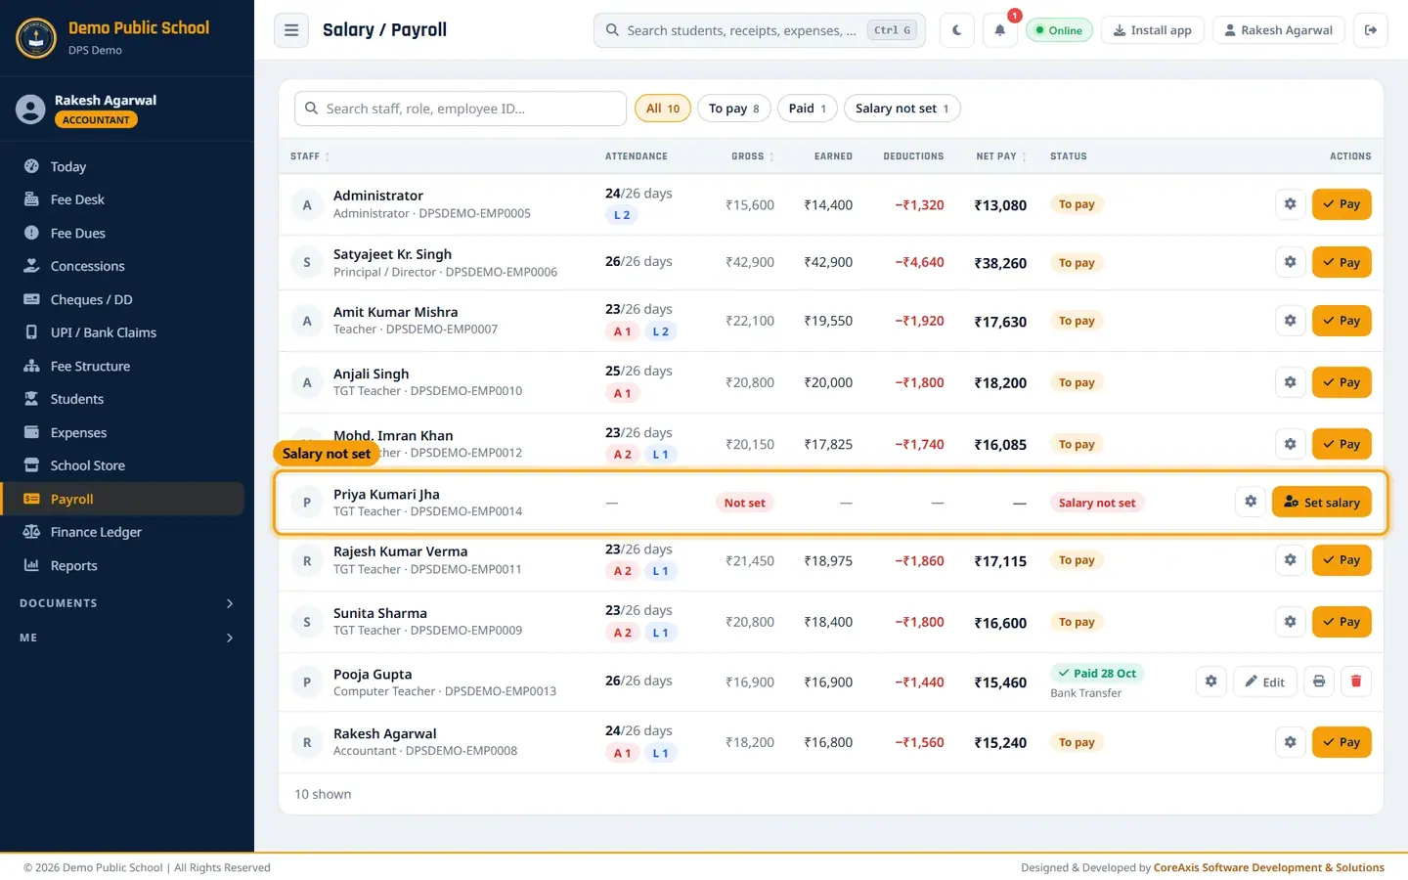Open the notifications bell

click(x=999, y=30)
